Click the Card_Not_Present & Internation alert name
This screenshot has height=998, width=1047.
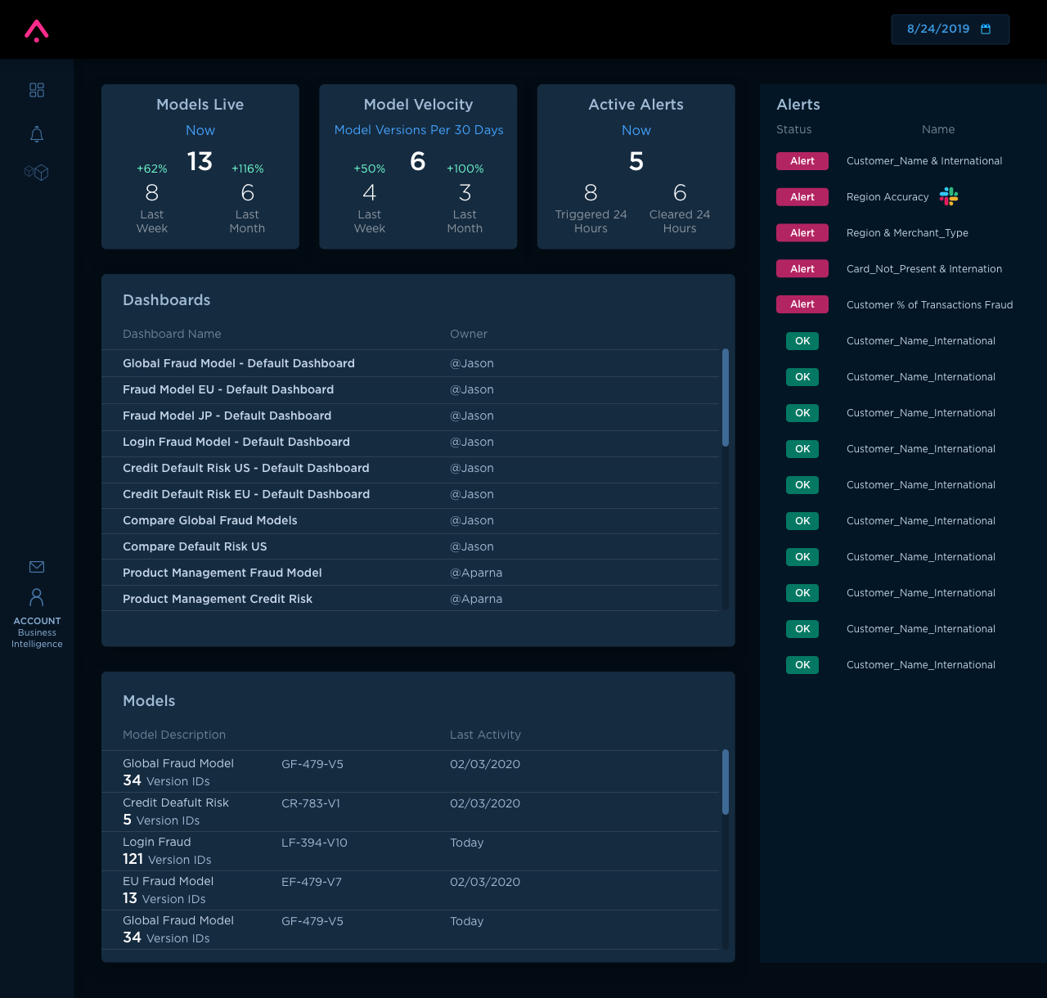(923, 269)
